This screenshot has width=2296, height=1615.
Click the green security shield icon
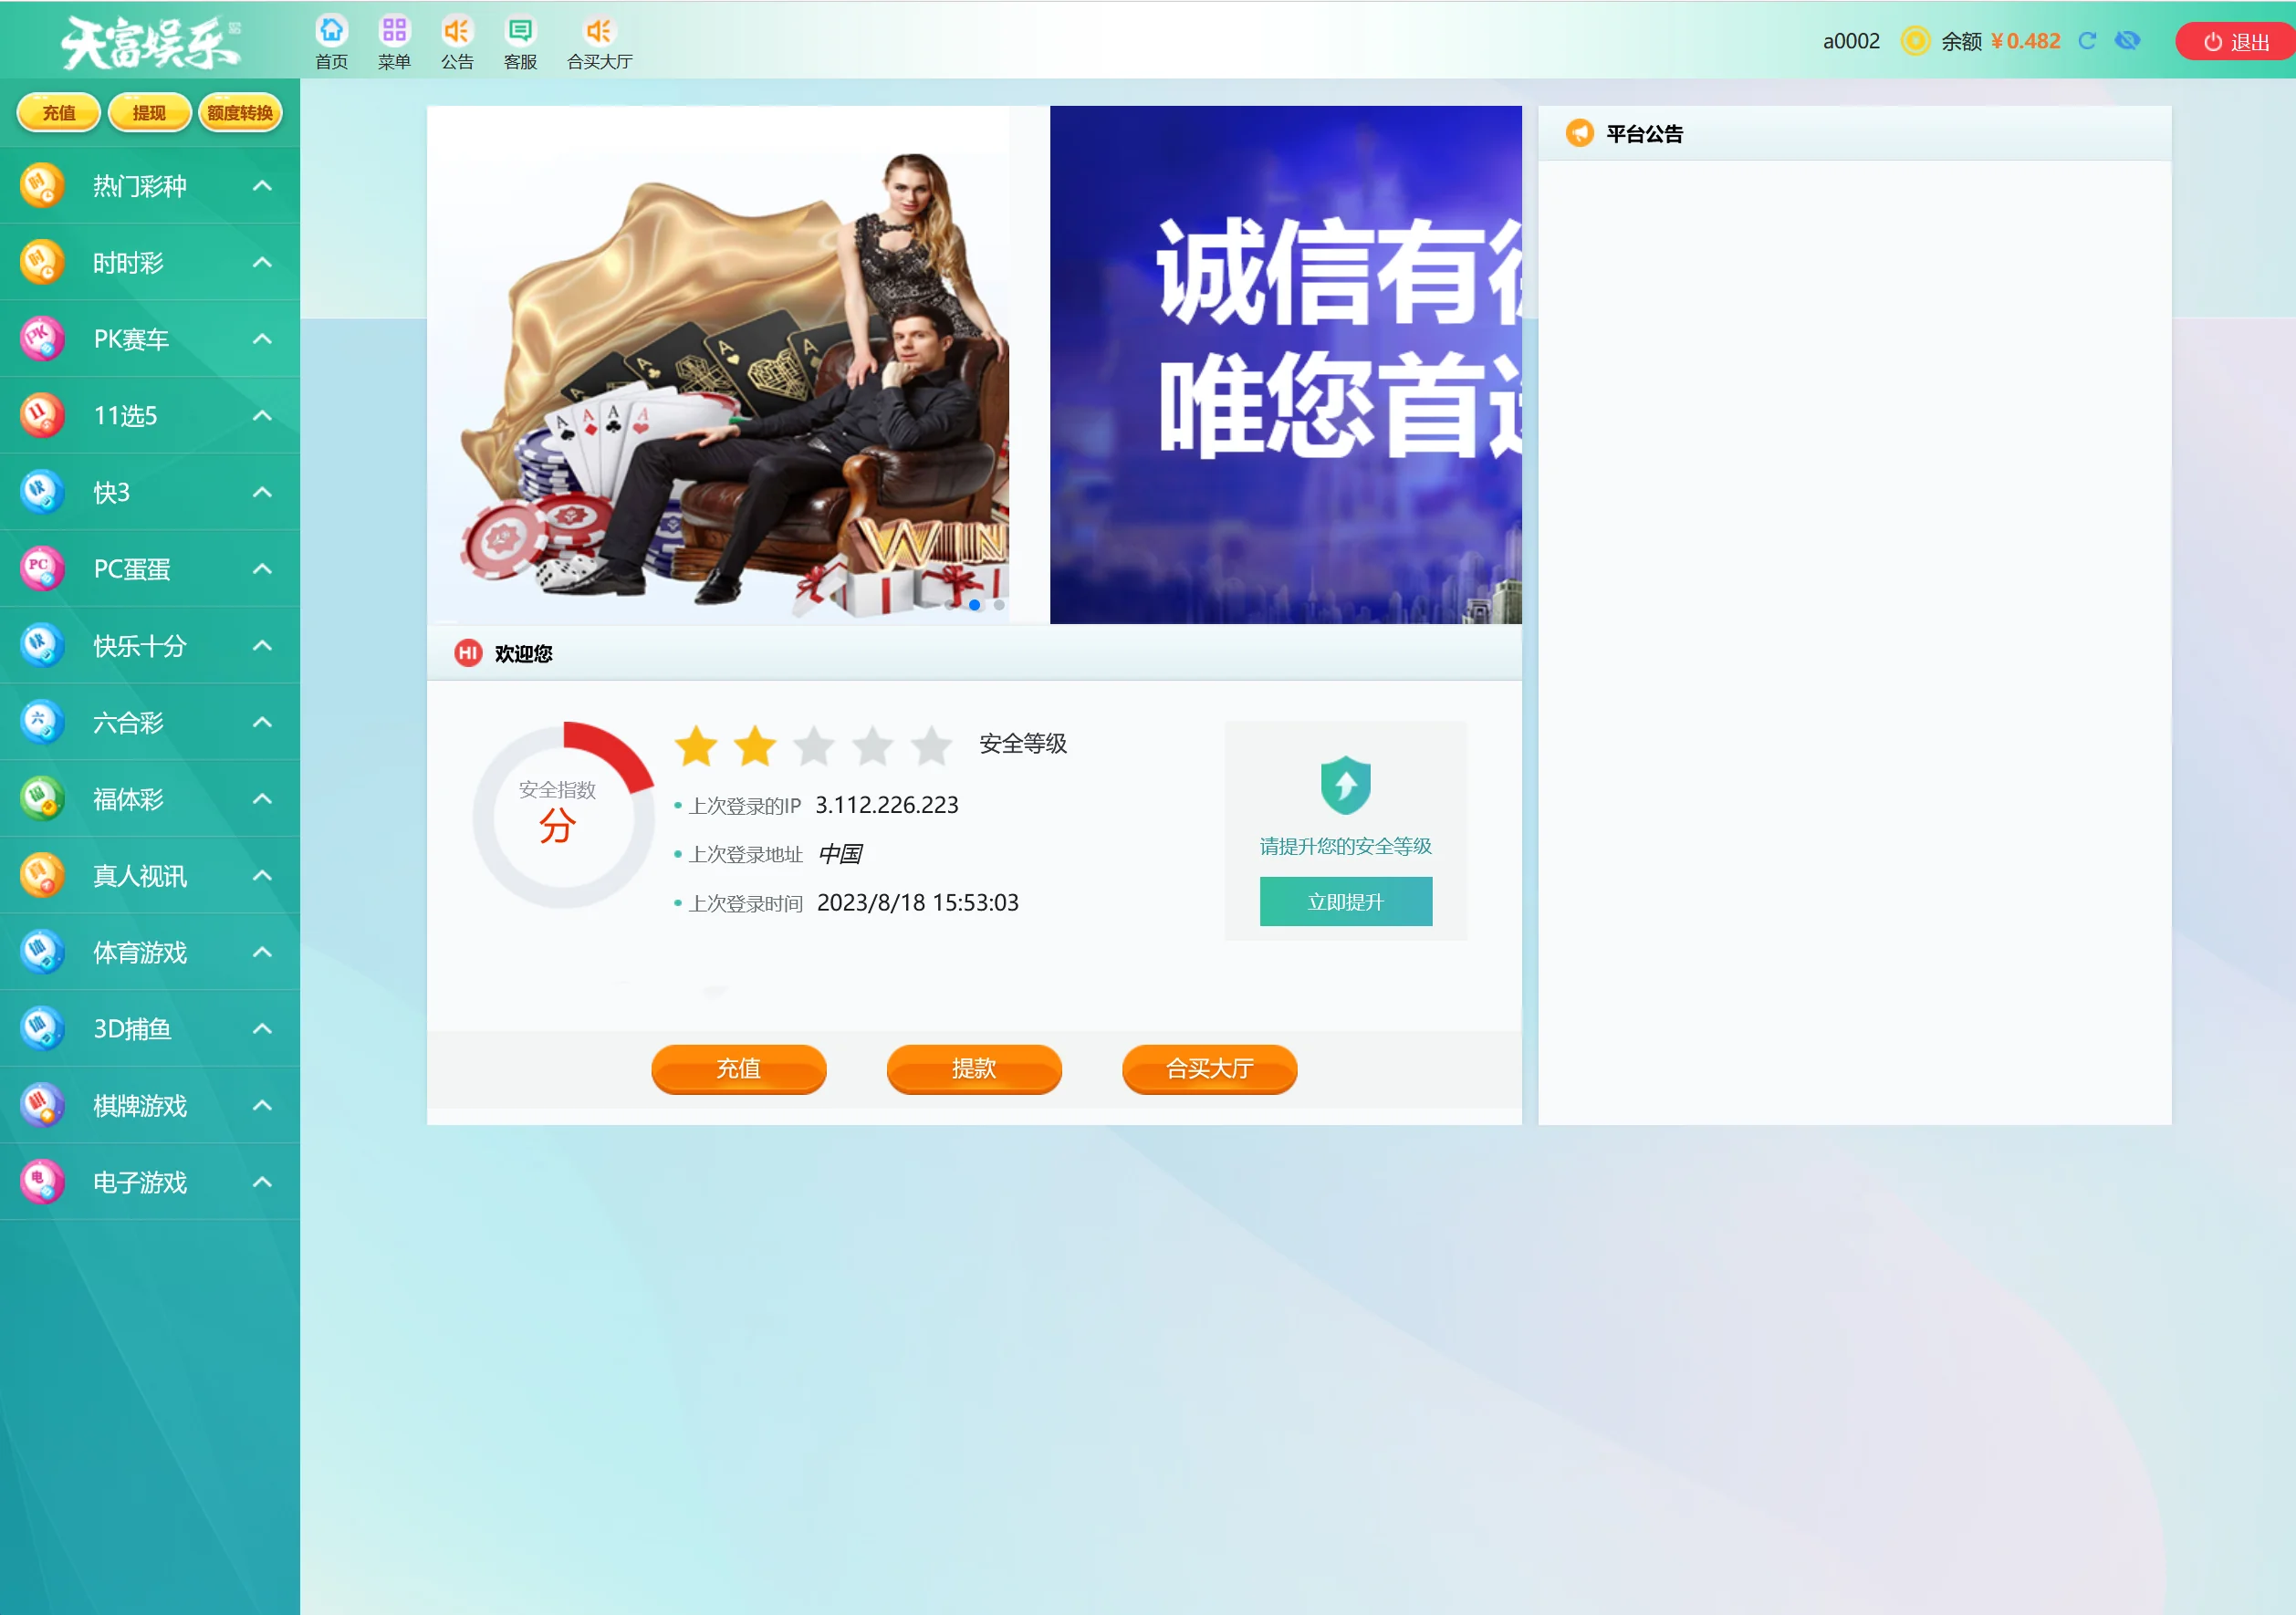pos(1345,785)
